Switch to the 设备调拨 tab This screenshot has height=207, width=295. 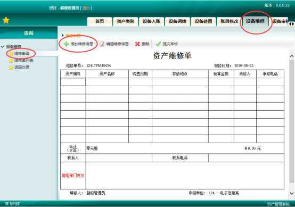coord(177,21)
